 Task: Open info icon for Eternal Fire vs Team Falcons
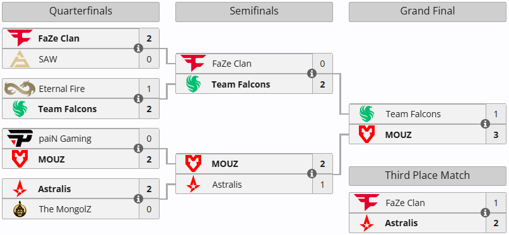point(139,98)
